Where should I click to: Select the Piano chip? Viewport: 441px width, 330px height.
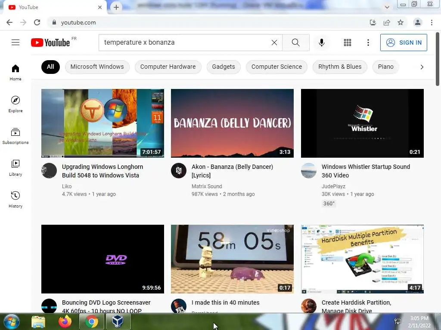(x=385, y=67)
